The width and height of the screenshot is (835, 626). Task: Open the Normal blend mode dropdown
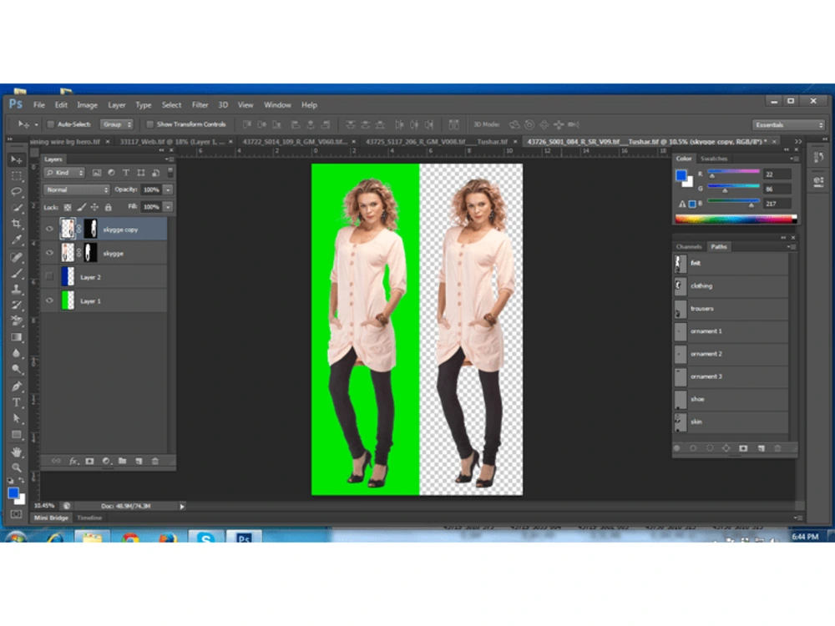pyautogui.click(x=77, y=189)
